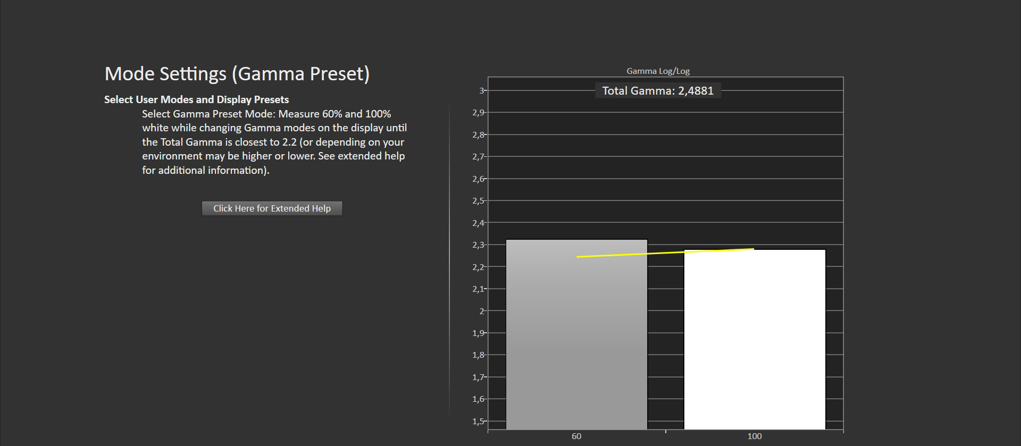Click the '3' y-axis label

[x=481, y=90]
